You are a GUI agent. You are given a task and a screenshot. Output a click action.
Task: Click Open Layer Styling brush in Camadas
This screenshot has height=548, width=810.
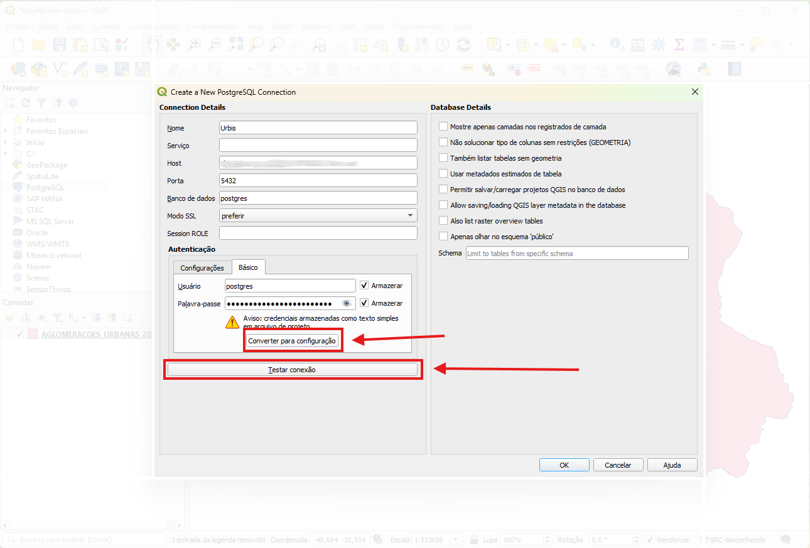coord(9,318)
